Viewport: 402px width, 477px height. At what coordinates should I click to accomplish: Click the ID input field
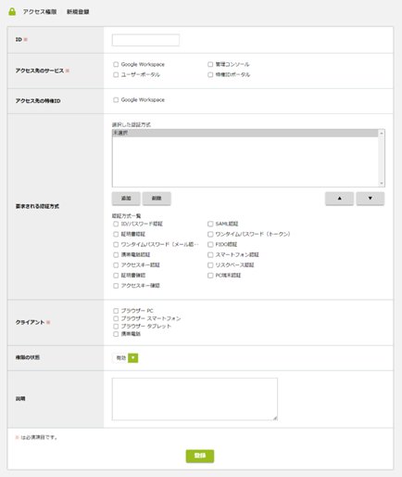(145, 40)
